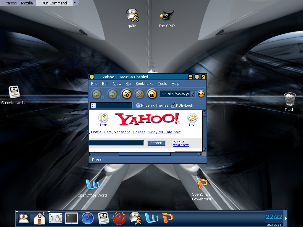Viewport: 303px width, 227px height.
Task: Open the Cars link
Action: click(x=108, y=132)
